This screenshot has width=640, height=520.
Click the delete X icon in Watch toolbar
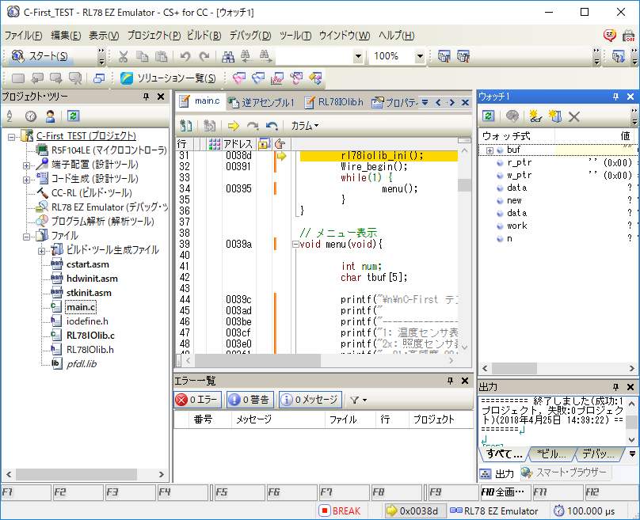pyautogui.click(x=575, y=116)
